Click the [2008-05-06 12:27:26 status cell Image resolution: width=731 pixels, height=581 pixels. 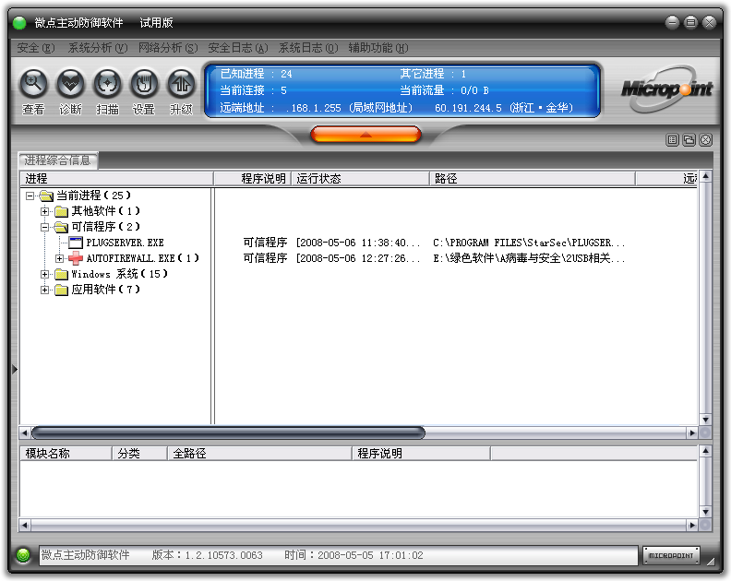(358, 258)
